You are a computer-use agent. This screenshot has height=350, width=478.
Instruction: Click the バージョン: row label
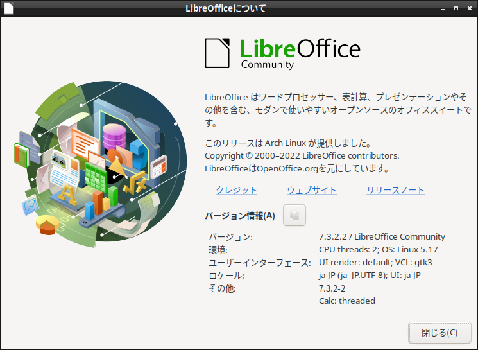(230, 237)
